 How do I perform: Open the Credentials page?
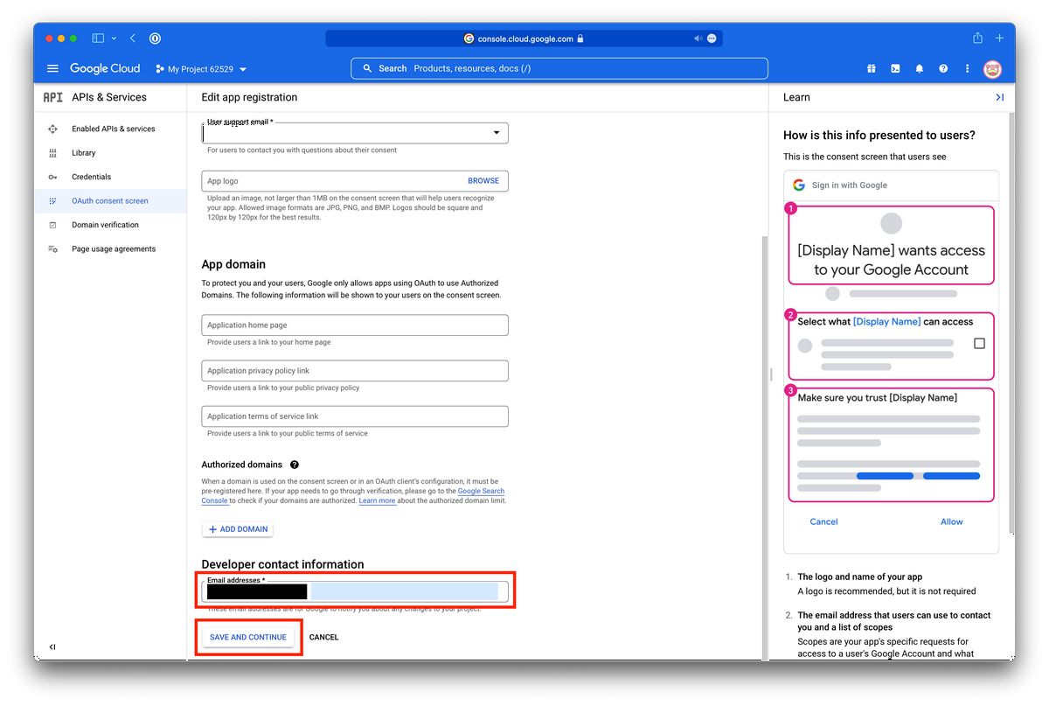110,177
